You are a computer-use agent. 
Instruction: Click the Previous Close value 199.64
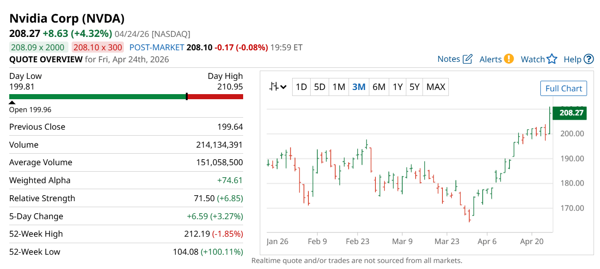[x=230, y=127]
